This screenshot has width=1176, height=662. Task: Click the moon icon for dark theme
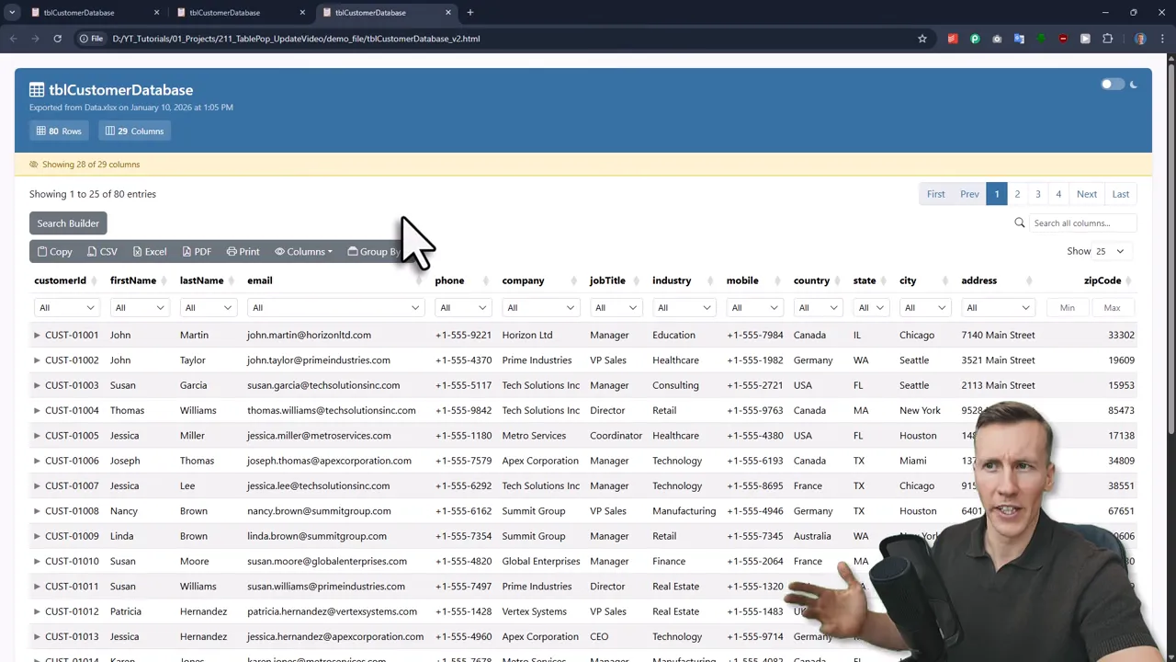pos(1133,85)
